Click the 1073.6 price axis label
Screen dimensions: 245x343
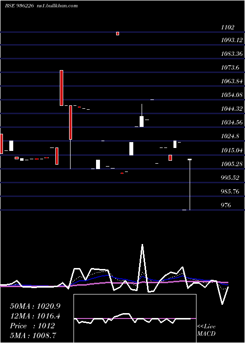click(x=230, y=68)
